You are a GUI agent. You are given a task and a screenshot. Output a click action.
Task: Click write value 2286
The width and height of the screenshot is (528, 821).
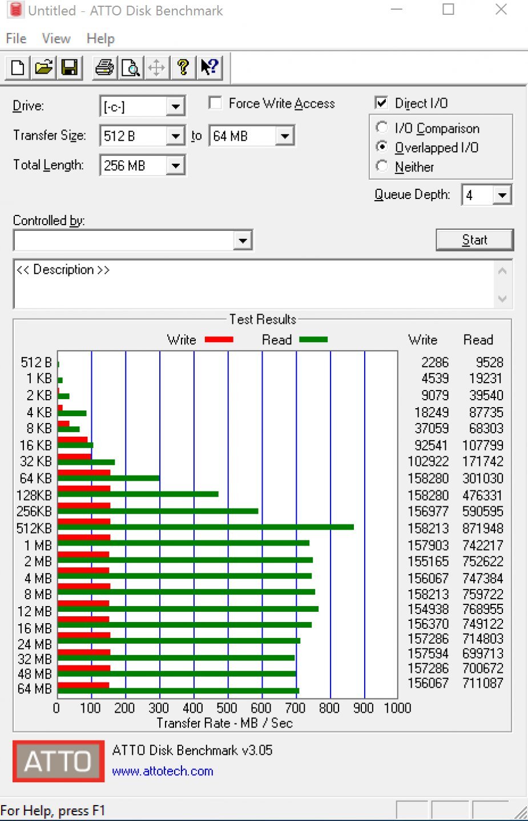[x=435, y=362]
